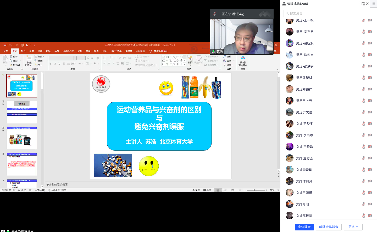Save presentation to Baidu Netdisk (保存到百度网盘)
The image size is (377, 232).
click(243, 61)
